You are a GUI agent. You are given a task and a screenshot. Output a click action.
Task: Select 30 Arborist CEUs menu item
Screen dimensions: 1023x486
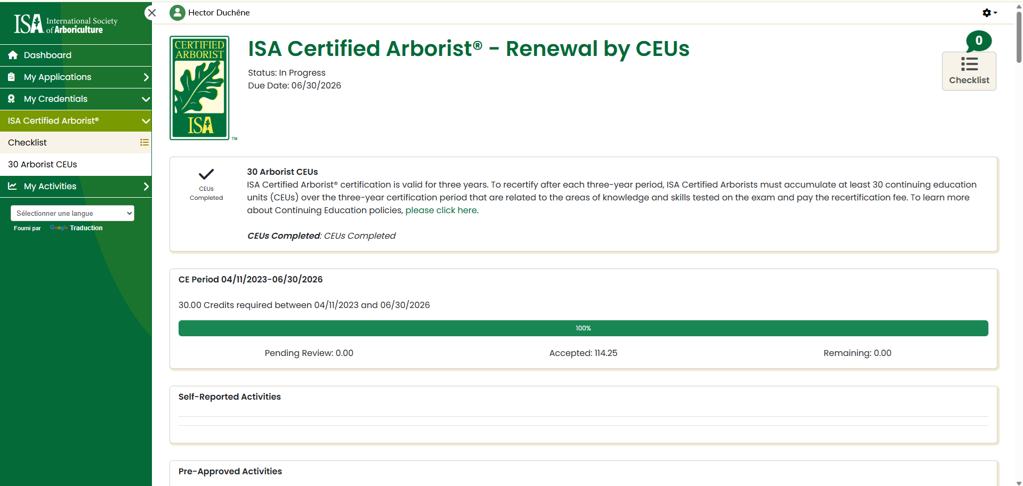pyautogui.click(x=43, y=165)
